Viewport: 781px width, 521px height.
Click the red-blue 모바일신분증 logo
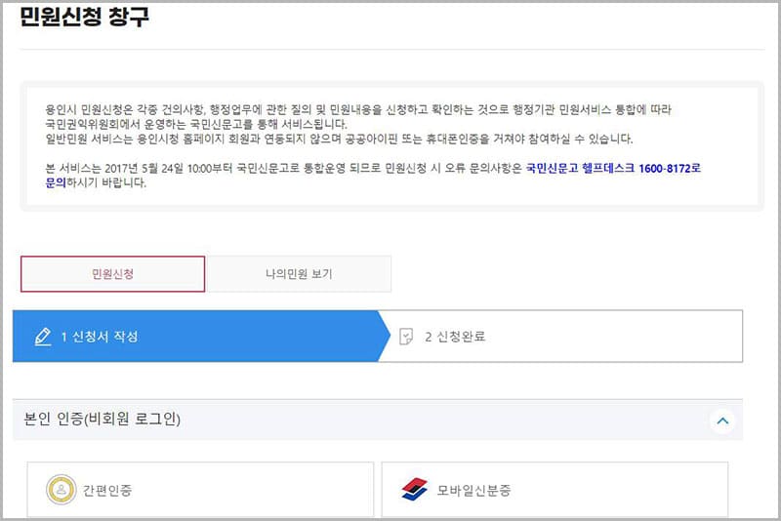(x=415, y=490)
